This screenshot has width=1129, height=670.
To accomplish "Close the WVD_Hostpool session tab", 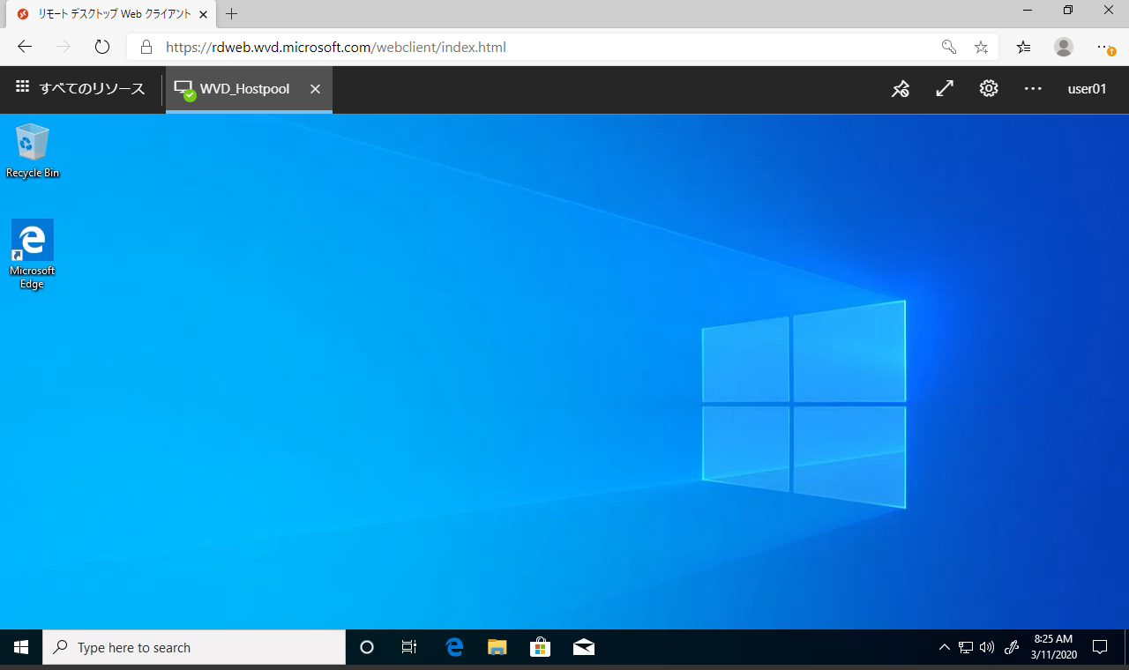I will 315,89.
